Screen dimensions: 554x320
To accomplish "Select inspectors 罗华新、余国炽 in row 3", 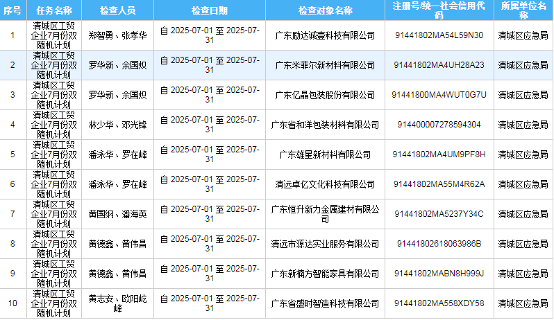I will pyautogui.click(x=117, y=95).
